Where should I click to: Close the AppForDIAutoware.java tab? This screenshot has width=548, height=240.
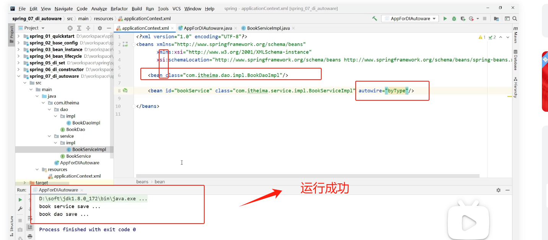pos(236,28)
